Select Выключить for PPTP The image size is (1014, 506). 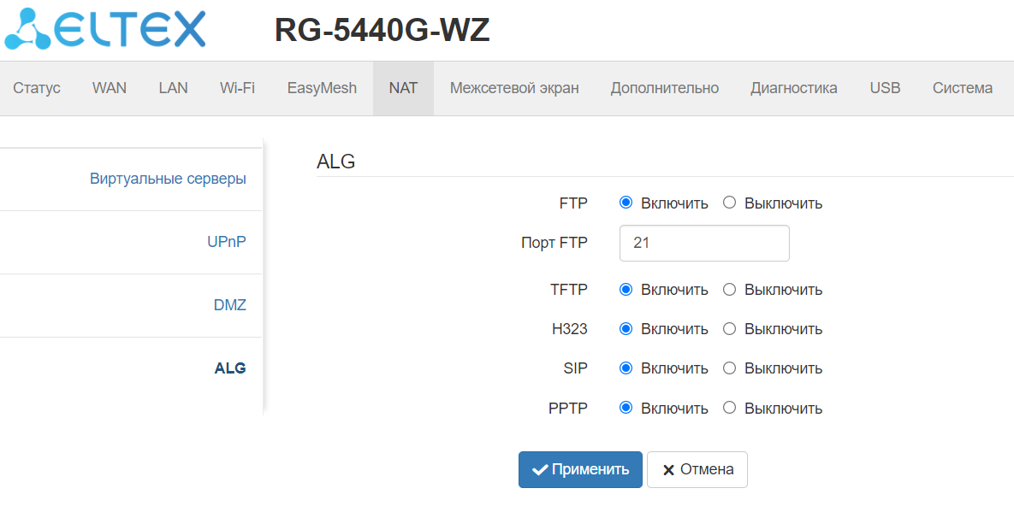coord(729,408)
